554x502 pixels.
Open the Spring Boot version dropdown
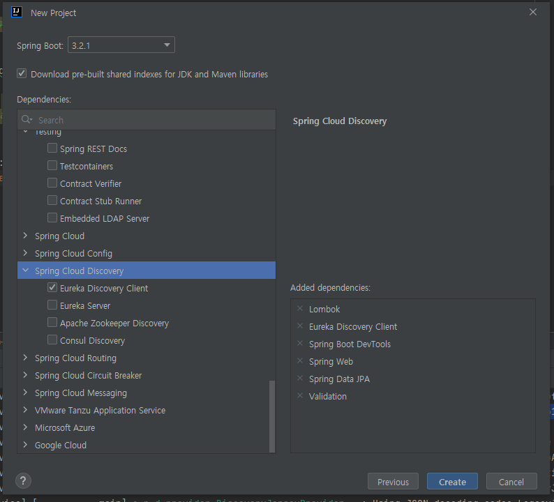121,45
